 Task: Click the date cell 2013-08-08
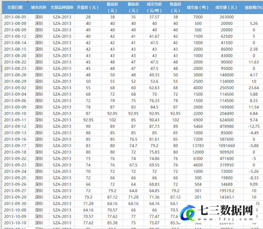click(x=15, y=23)
